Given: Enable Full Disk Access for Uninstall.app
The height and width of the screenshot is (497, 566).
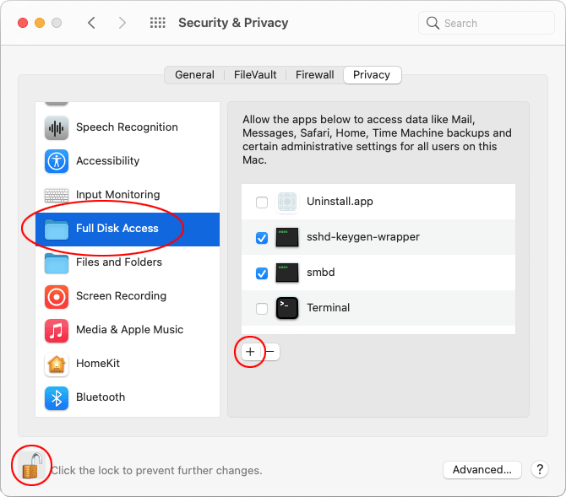Looking at the screenshot, I should pyautogui.click(x=262, y=203).
